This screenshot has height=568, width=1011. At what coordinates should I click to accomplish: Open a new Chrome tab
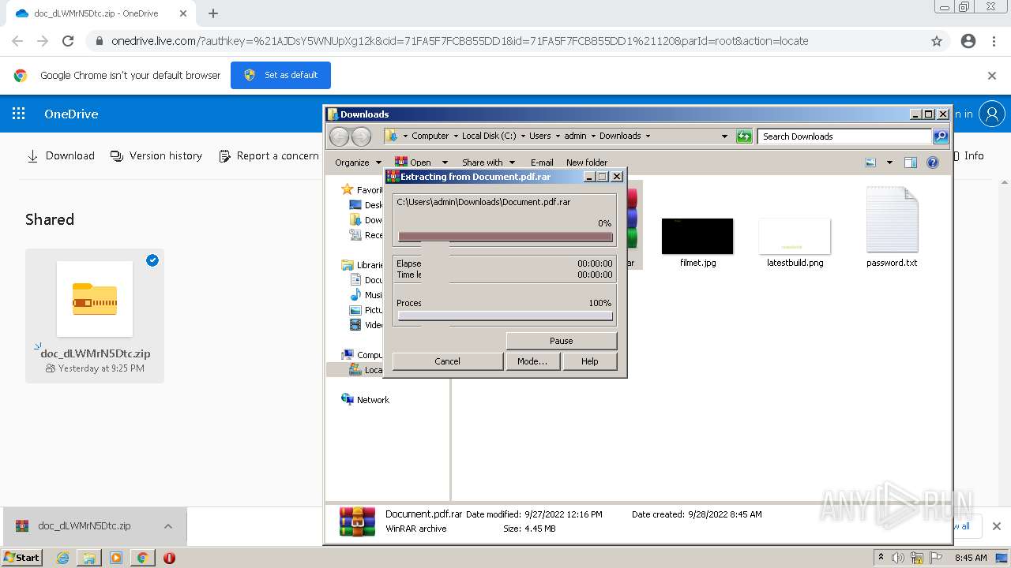pos(213,13)
